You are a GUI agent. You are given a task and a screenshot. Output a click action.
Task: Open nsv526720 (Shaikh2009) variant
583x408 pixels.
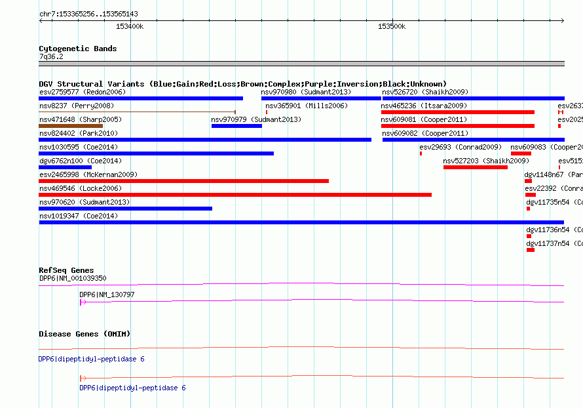pos(425,92)
